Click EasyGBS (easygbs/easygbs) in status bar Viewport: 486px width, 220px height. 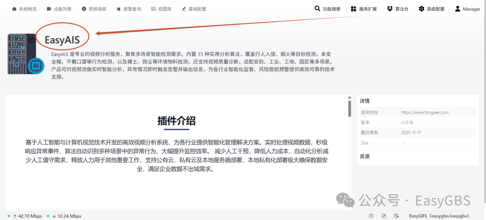[439, 216]
